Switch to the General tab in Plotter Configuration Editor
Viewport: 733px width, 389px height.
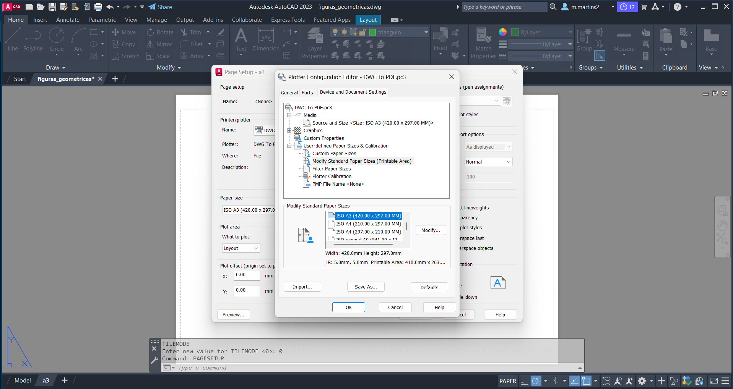pyautogui.click(x=289, y=92)
